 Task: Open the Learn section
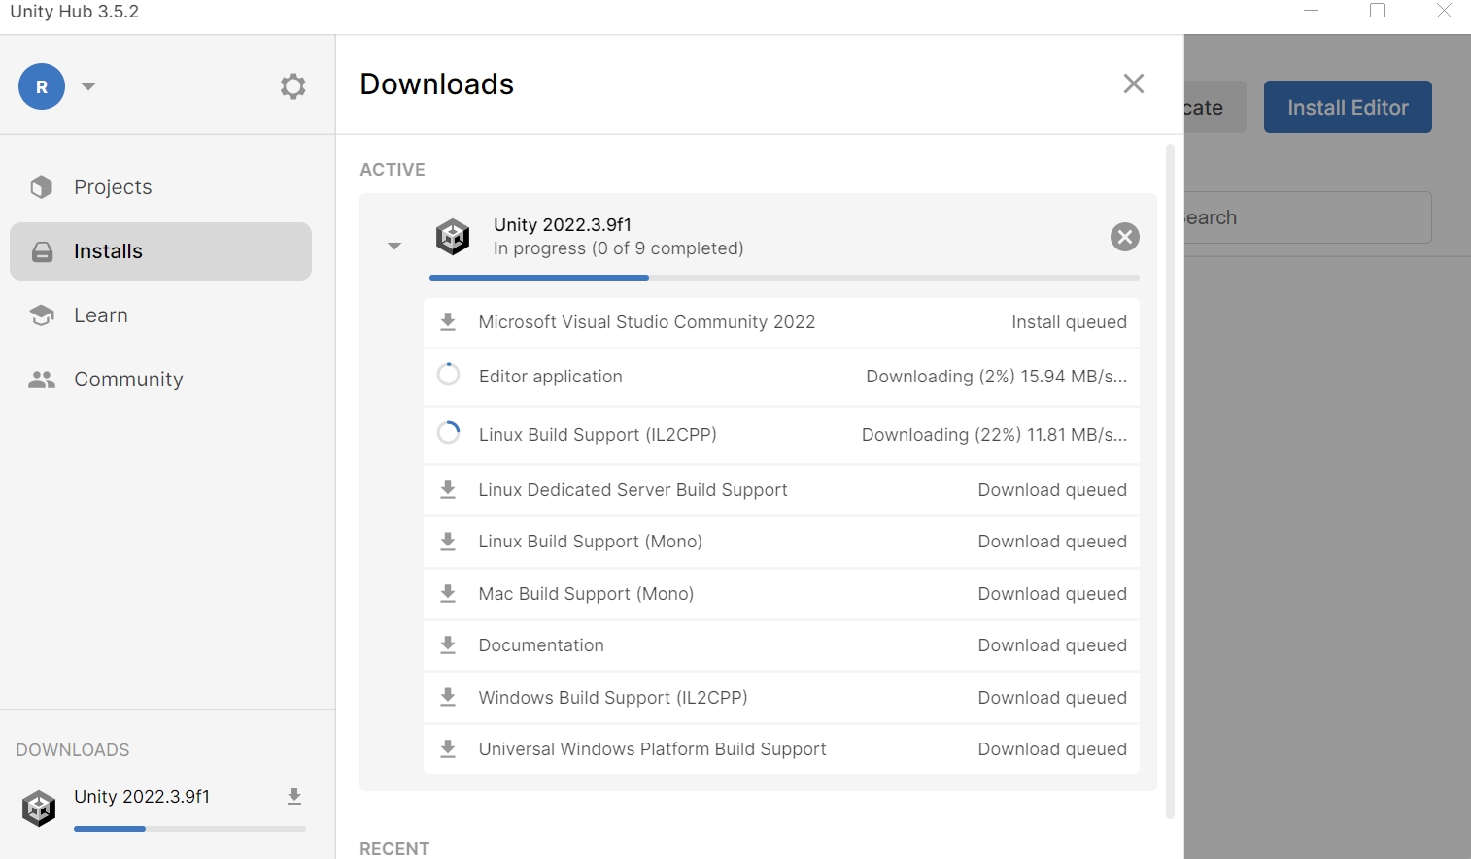(160, 315)
